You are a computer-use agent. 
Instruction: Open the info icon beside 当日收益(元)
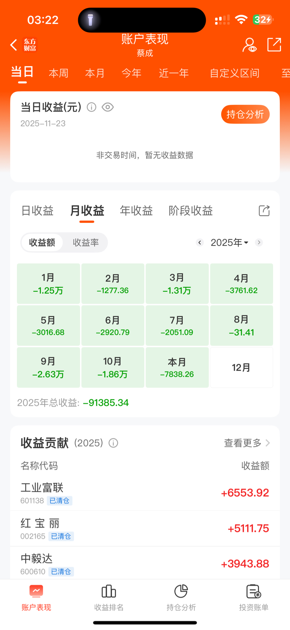click(91, 107)
